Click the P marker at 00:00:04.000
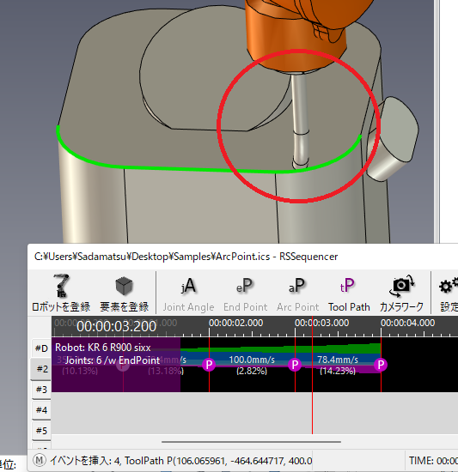Viewport: 458px width, 472px height. (381, 365)
